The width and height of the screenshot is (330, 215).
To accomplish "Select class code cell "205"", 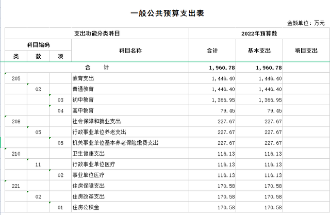I will (x=16, y=78).
